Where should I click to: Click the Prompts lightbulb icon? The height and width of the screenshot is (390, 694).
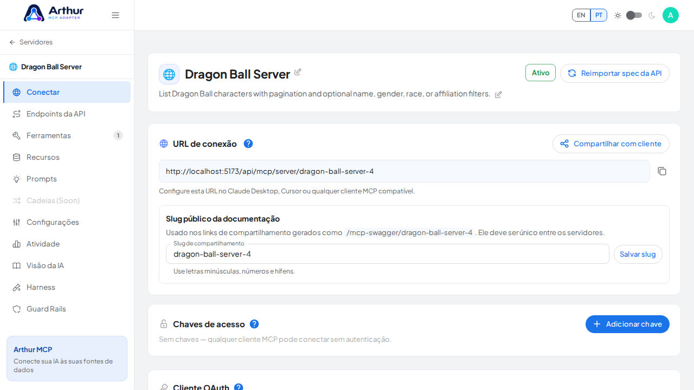(17, 179)
